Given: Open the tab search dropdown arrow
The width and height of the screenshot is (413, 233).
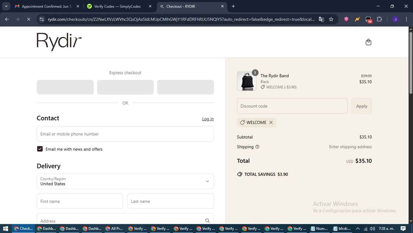Looking at the screenshot, I should pyautogui.click(x=6, y=6).
